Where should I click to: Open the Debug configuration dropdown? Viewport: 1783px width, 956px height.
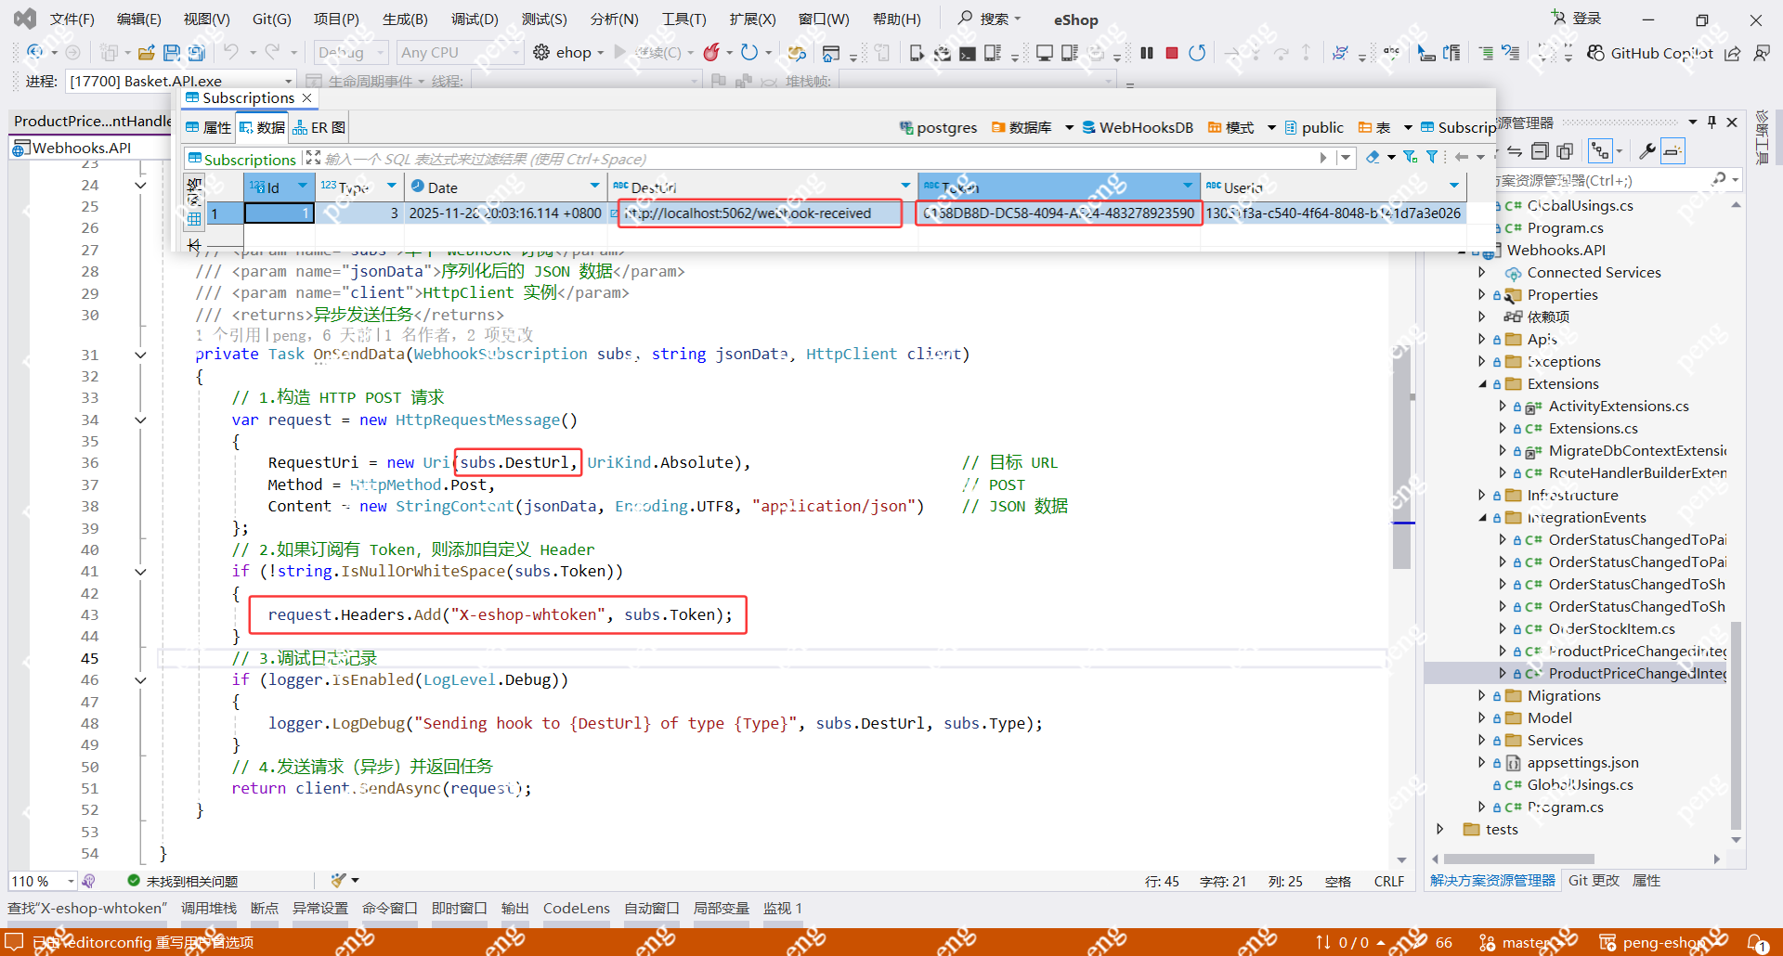coord(351,53)
